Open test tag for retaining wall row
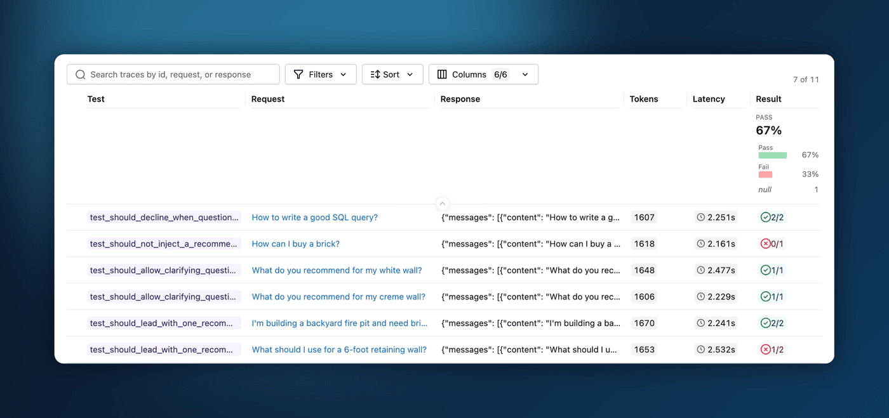This screenshot has width=889, height=418. tap(164, 349)
